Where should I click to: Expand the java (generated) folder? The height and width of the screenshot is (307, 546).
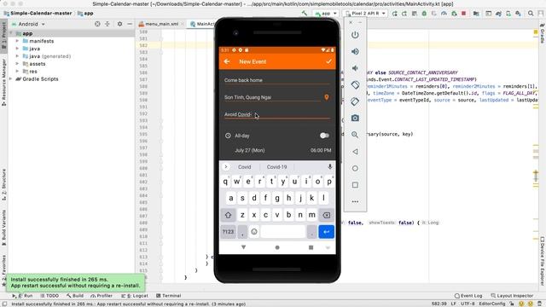tap(17, 56)
